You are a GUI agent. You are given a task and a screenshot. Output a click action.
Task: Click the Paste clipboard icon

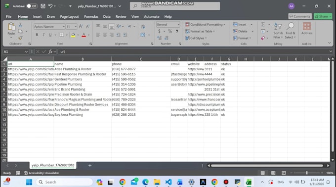pyautogui.click(x=11, y=27)
